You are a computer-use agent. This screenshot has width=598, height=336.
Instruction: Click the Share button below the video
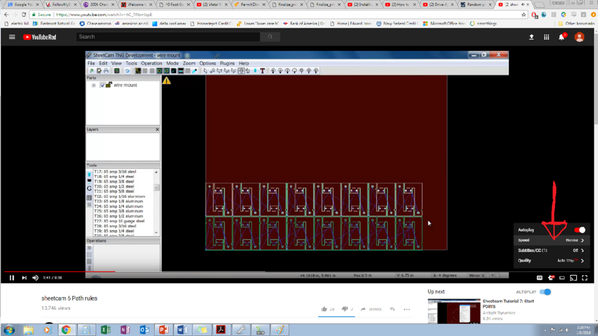tap(371, 309)
